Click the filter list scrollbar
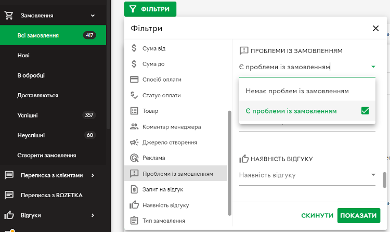The image size is (390, 232). coord(229,163)
